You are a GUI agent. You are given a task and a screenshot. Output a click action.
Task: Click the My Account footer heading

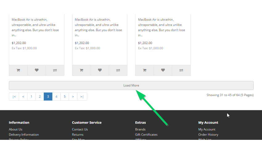tap(208, 123)
